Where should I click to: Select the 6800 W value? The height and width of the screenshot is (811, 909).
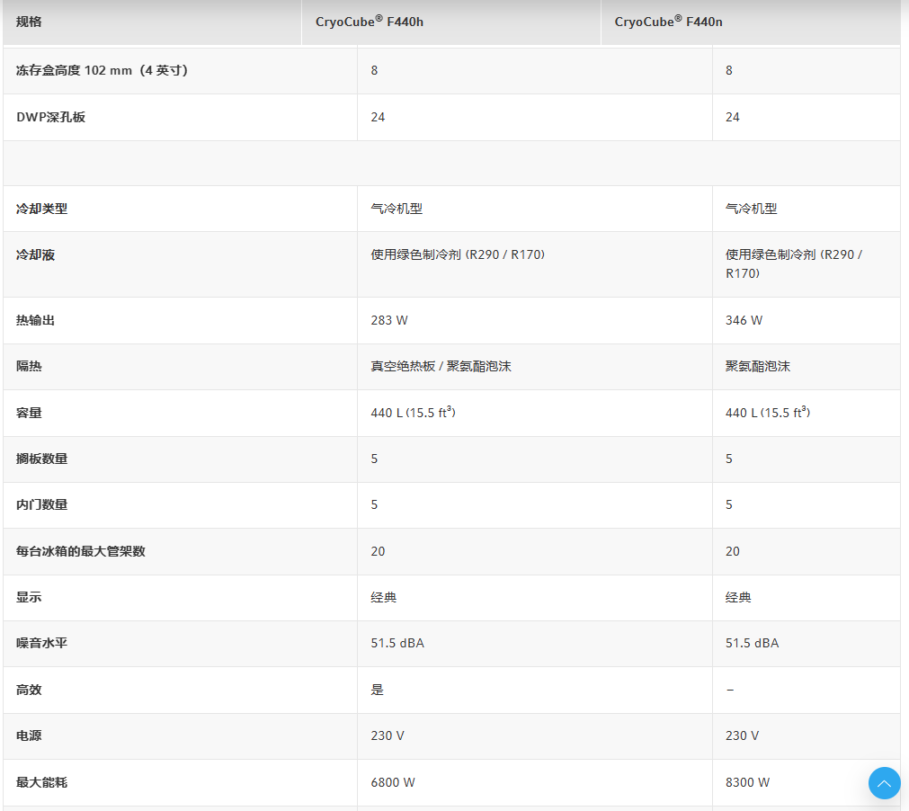click(393, 782)
